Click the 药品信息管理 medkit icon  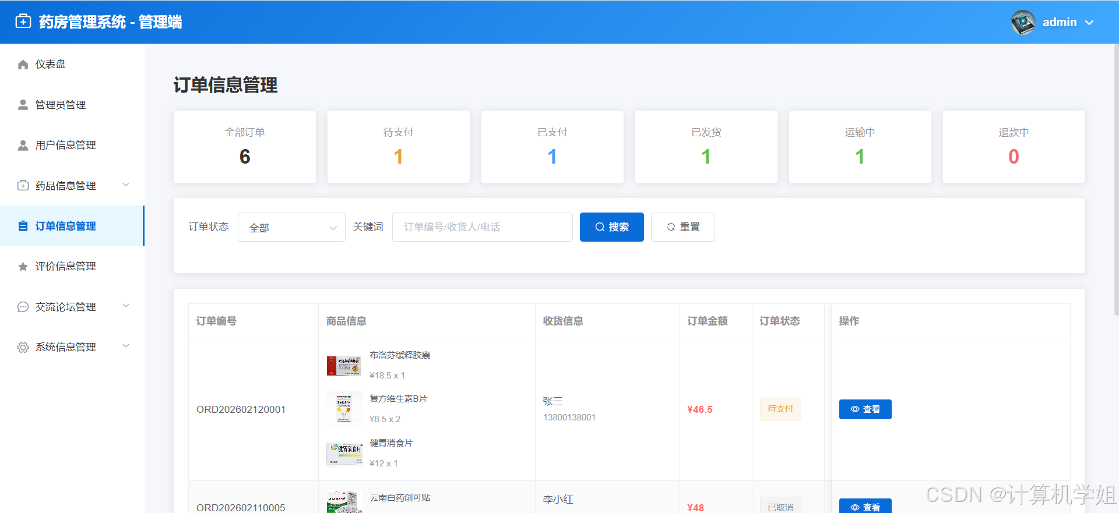[23, 186]
